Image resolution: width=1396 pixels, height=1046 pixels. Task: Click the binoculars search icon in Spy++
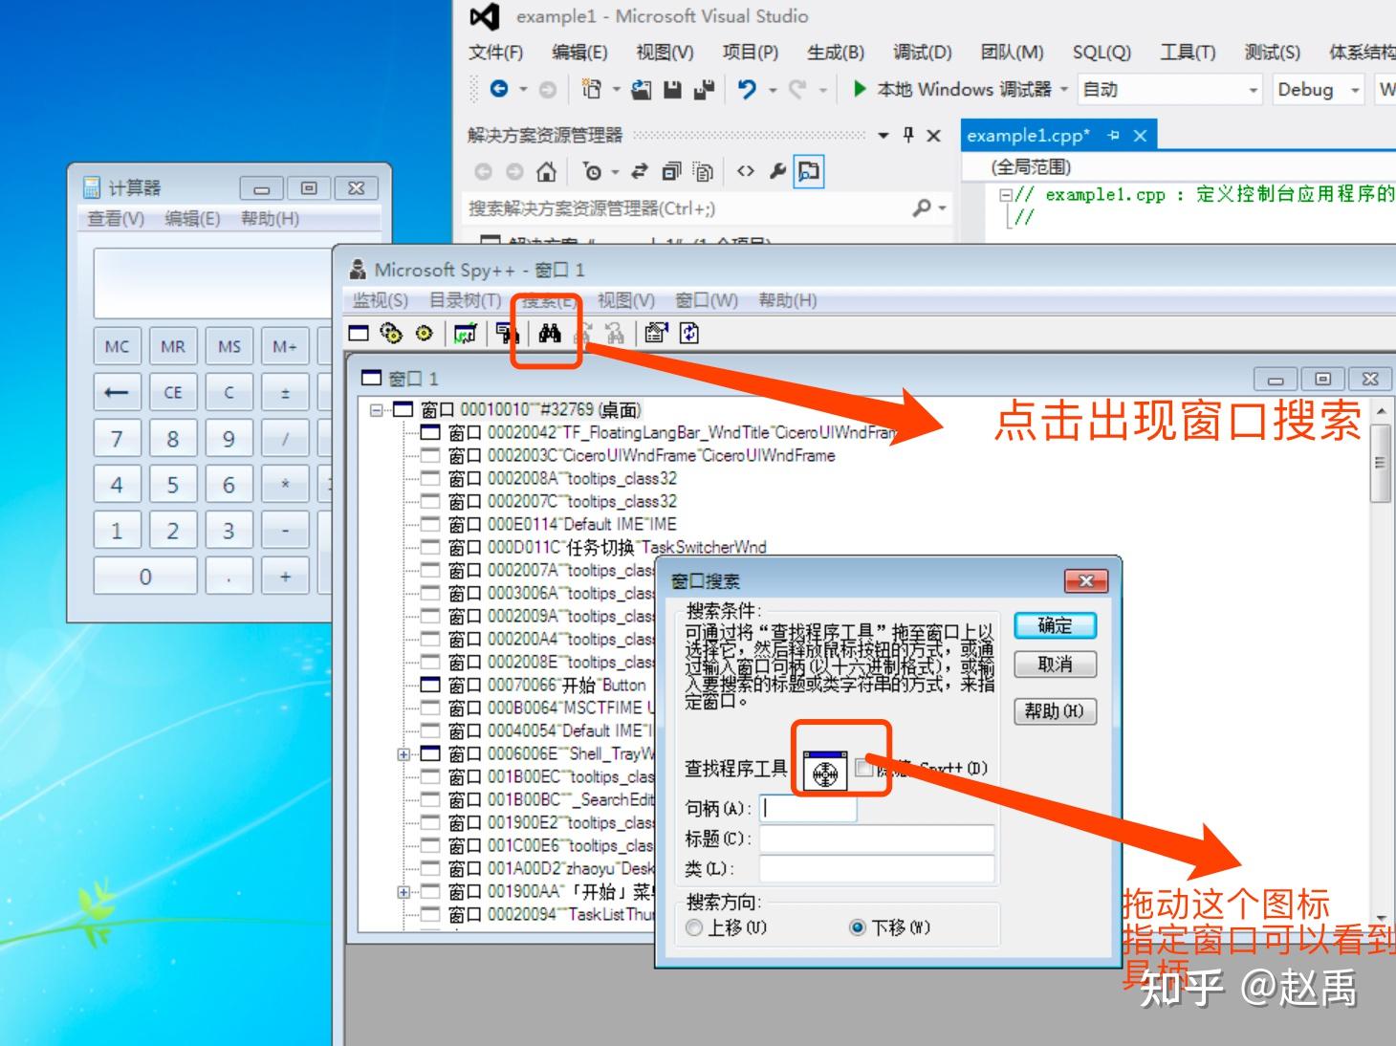[549, 333]
